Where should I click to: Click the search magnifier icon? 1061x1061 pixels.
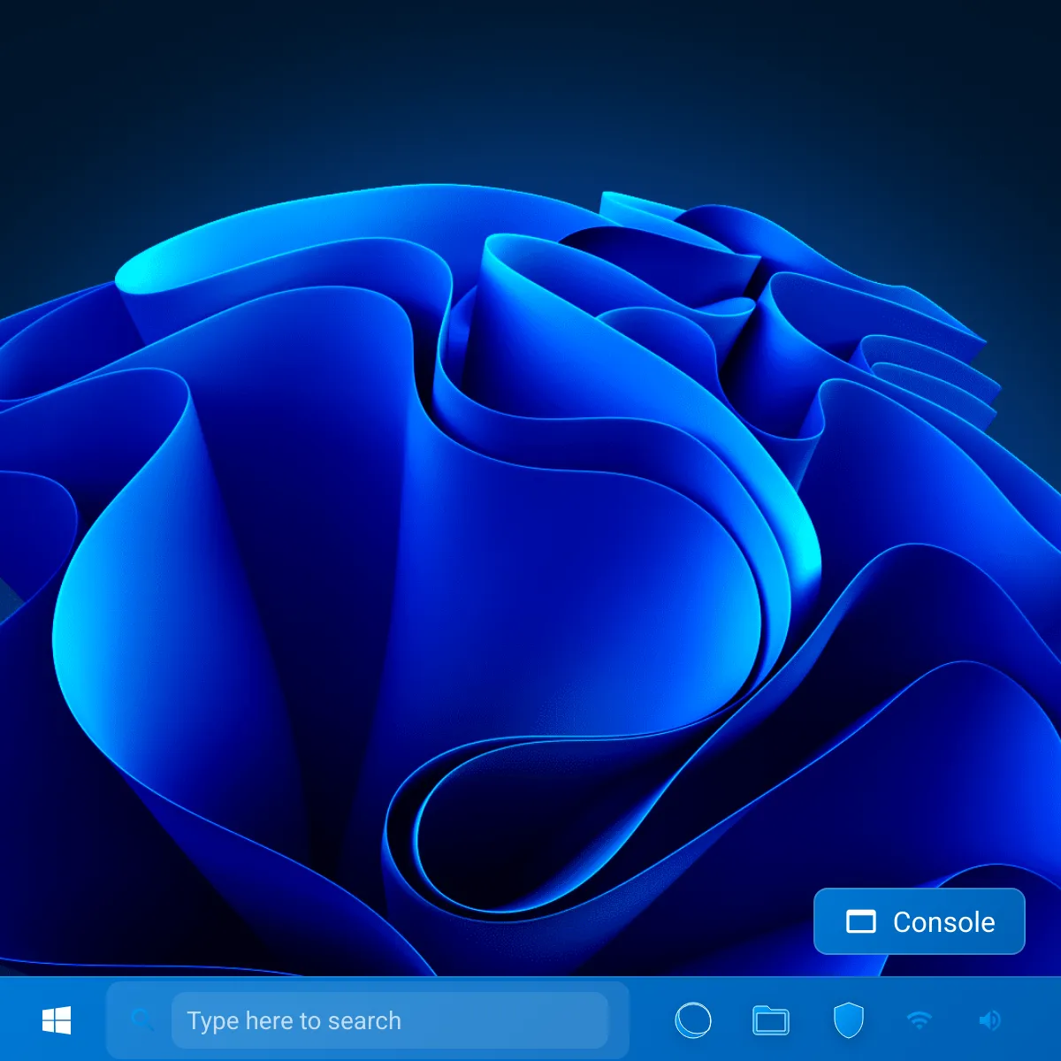141,1020
